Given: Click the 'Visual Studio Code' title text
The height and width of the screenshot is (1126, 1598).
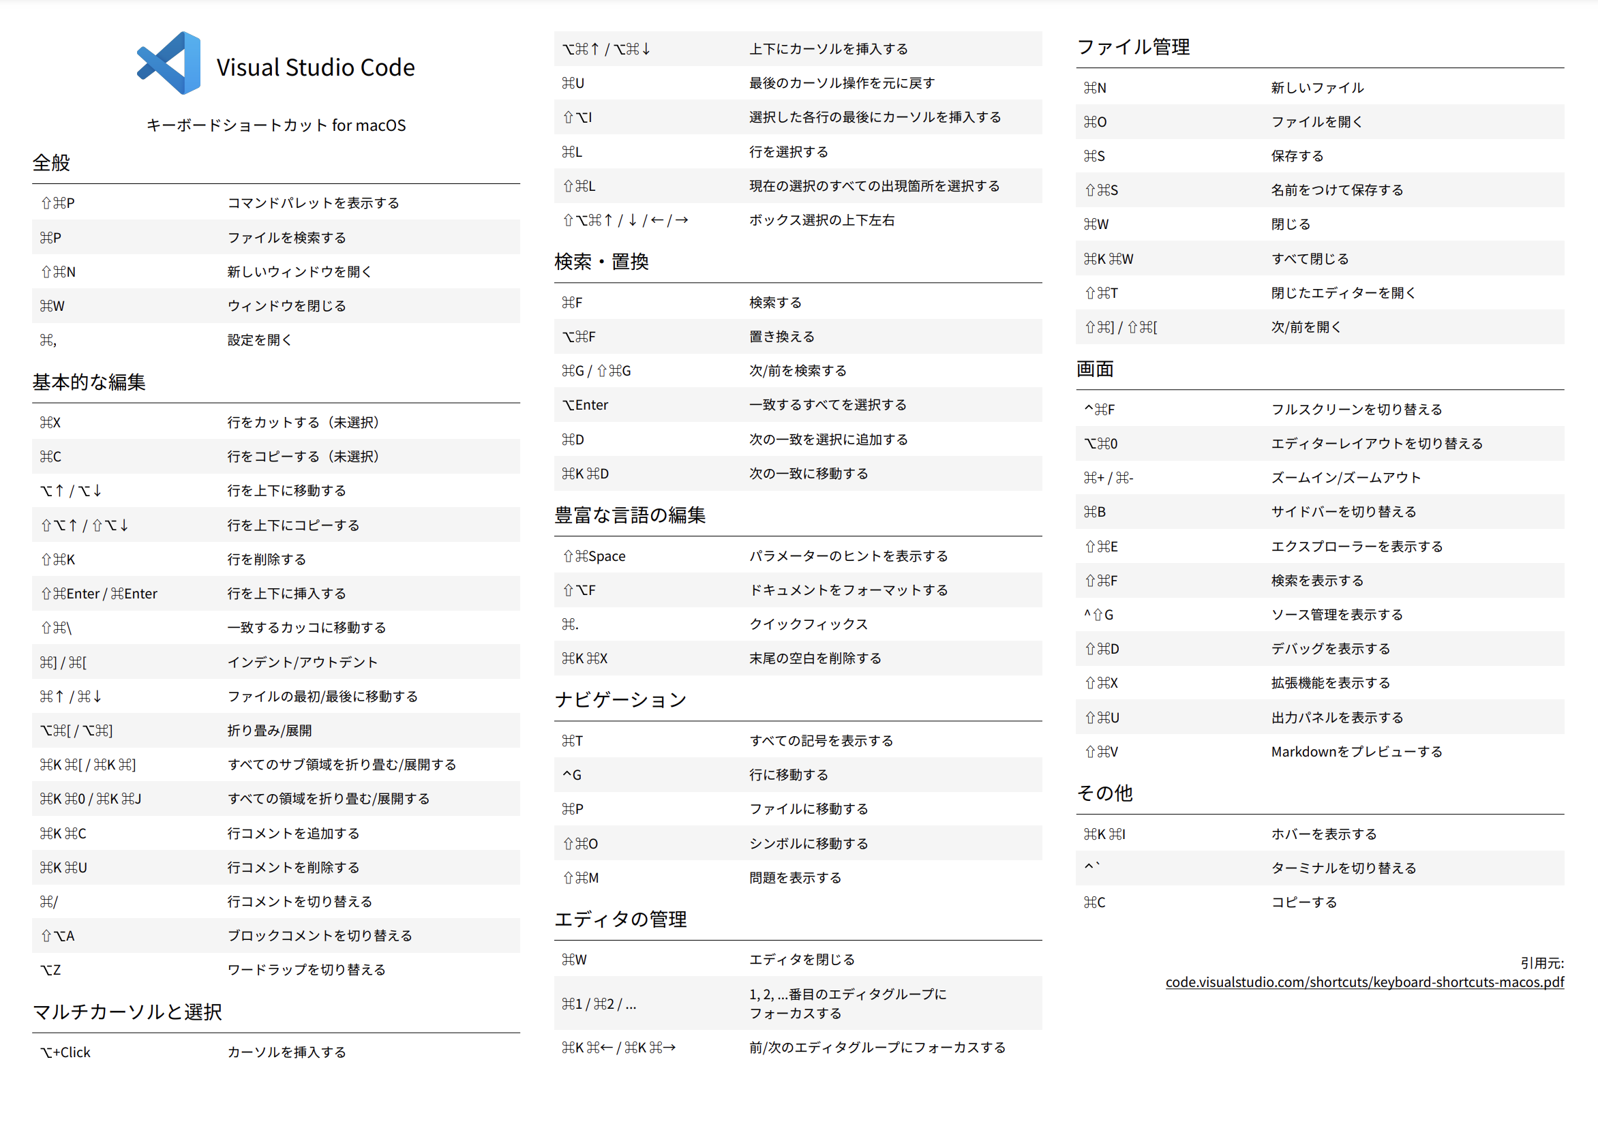Looking at the screenshot, I should tap(315, 67).
